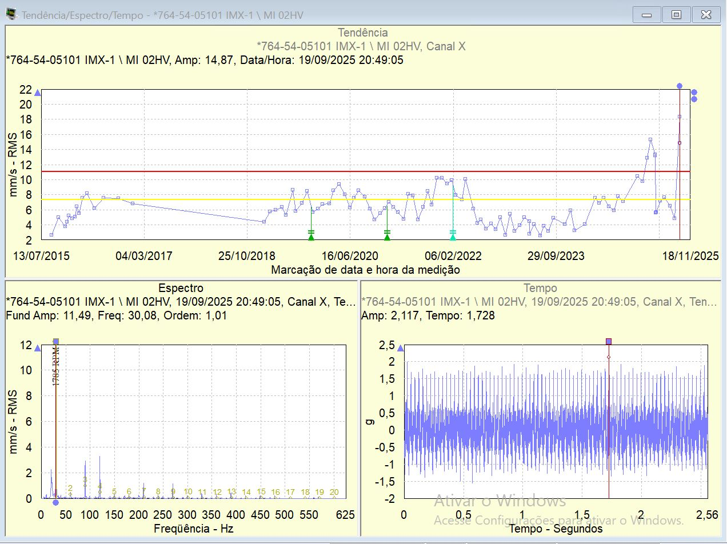Click the 'Tempo - Segundos' axis title

coord(556,529)
